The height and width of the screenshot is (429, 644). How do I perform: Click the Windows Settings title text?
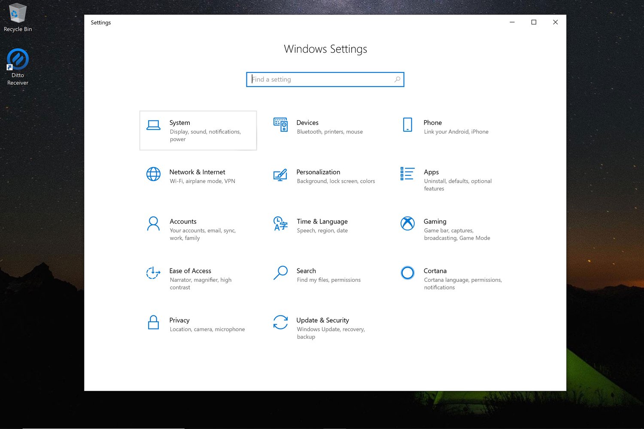pyautogui.click(x=325, y=49)
